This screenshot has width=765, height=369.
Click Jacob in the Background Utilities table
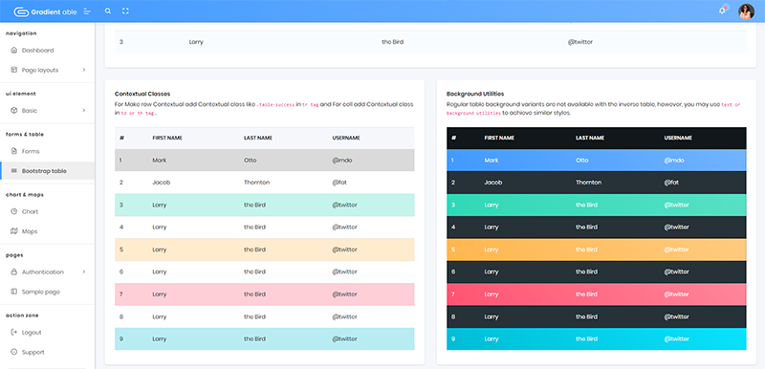493,183
